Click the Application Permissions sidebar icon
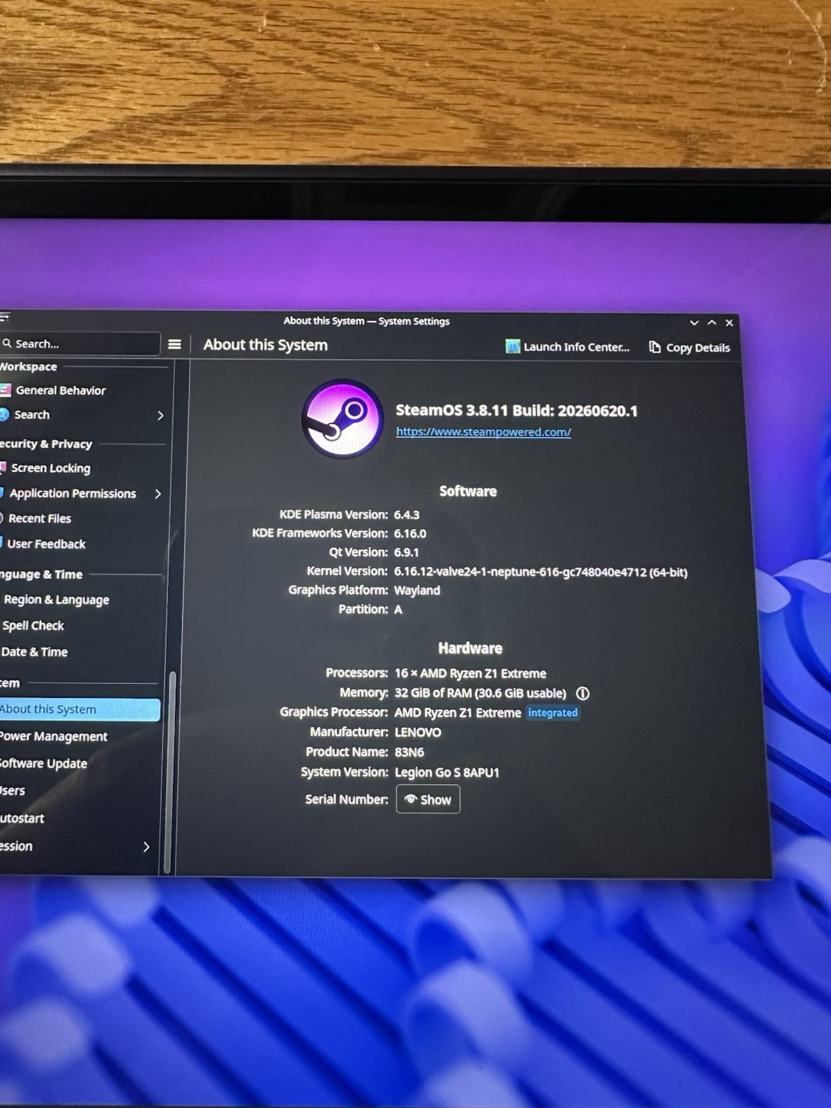 point(3,493)
